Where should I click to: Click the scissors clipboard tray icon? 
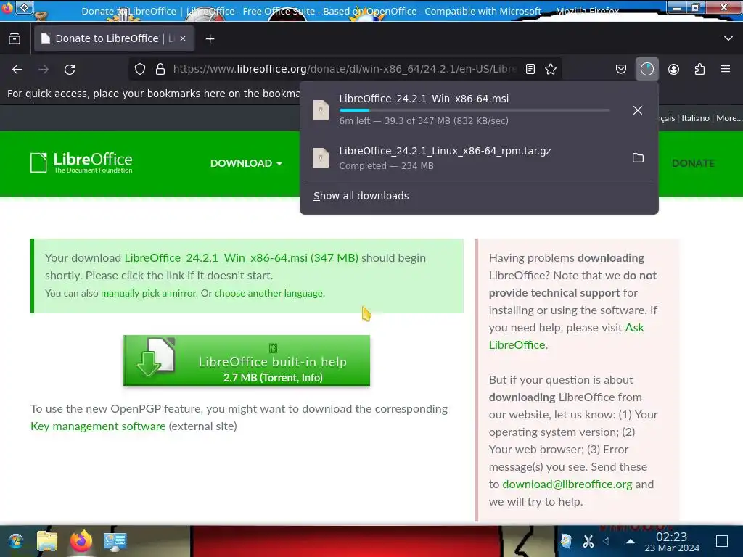(588, 541)
